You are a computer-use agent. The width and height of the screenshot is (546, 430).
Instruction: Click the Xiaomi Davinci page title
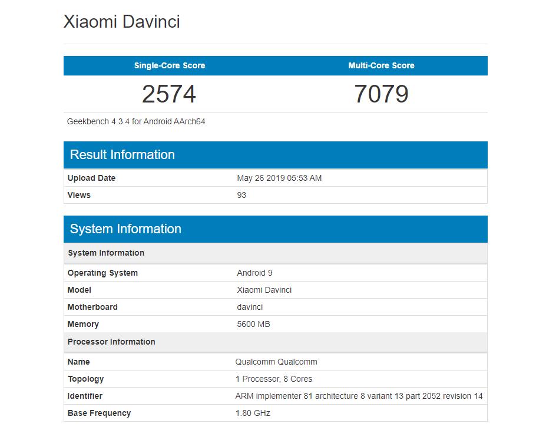pos(121,22)
